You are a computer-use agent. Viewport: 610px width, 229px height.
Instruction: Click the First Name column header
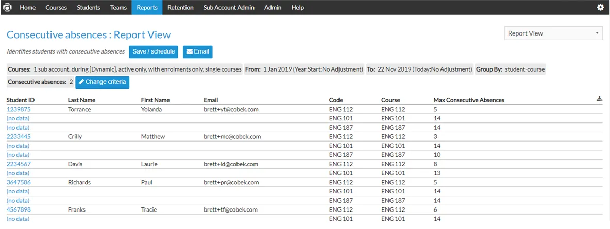click(x=155, y=100)
